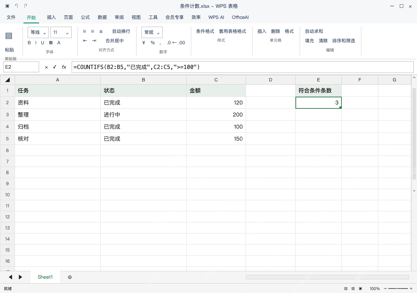This screenshot has height=293, width=417.
Task: Toggle 自动换行 text wrapping
Action: [121, 31]
